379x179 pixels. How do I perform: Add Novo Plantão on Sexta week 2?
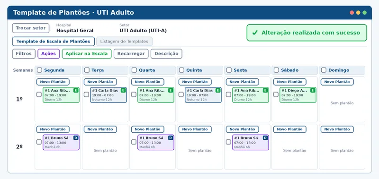[x=243, y=129]
